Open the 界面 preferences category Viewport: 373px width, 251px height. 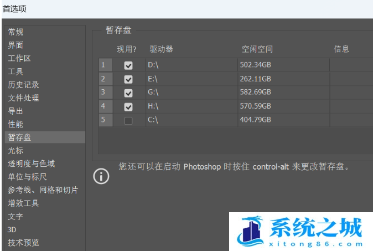pos(15,45)
